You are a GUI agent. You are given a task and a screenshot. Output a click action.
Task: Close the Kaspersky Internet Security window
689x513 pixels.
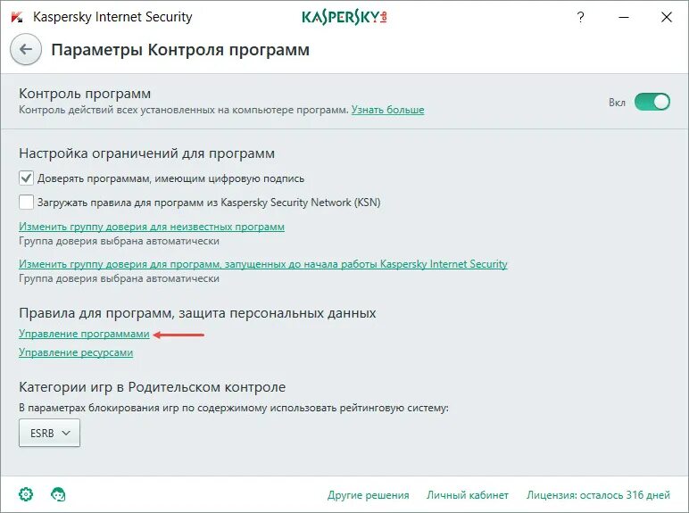tap(667, 17)
